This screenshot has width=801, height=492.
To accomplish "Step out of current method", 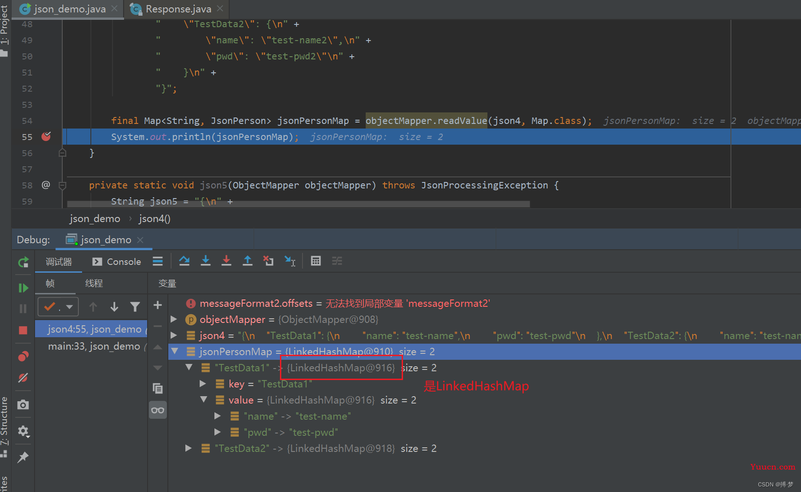I will click(248, 261).
